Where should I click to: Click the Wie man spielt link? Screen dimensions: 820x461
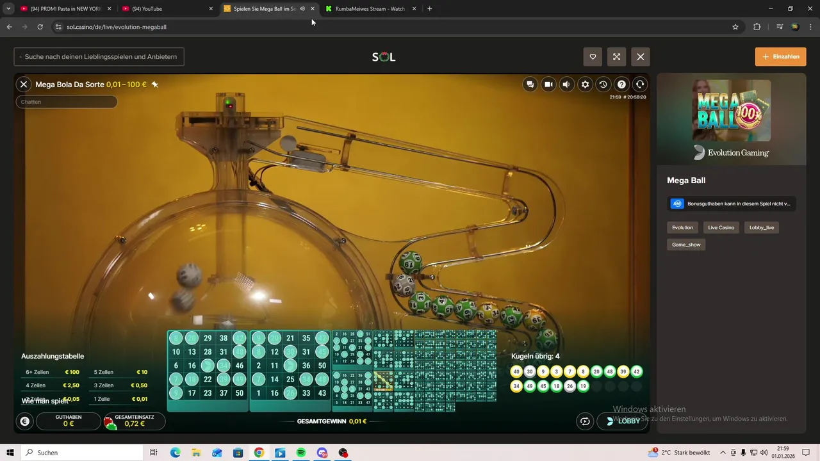(45, 401)
